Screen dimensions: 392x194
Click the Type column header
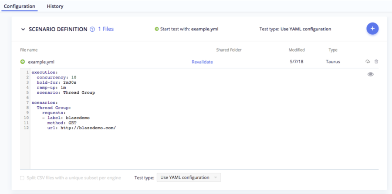[x=333, y=50]
